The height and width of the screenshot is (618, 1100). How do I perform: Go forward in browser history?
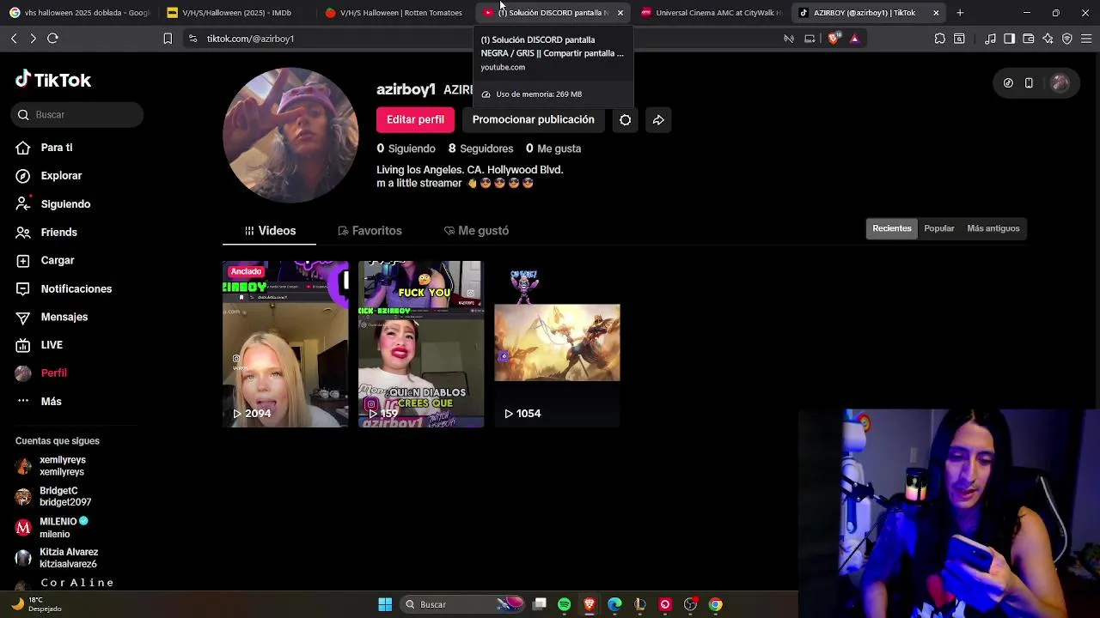pos(33,39)
